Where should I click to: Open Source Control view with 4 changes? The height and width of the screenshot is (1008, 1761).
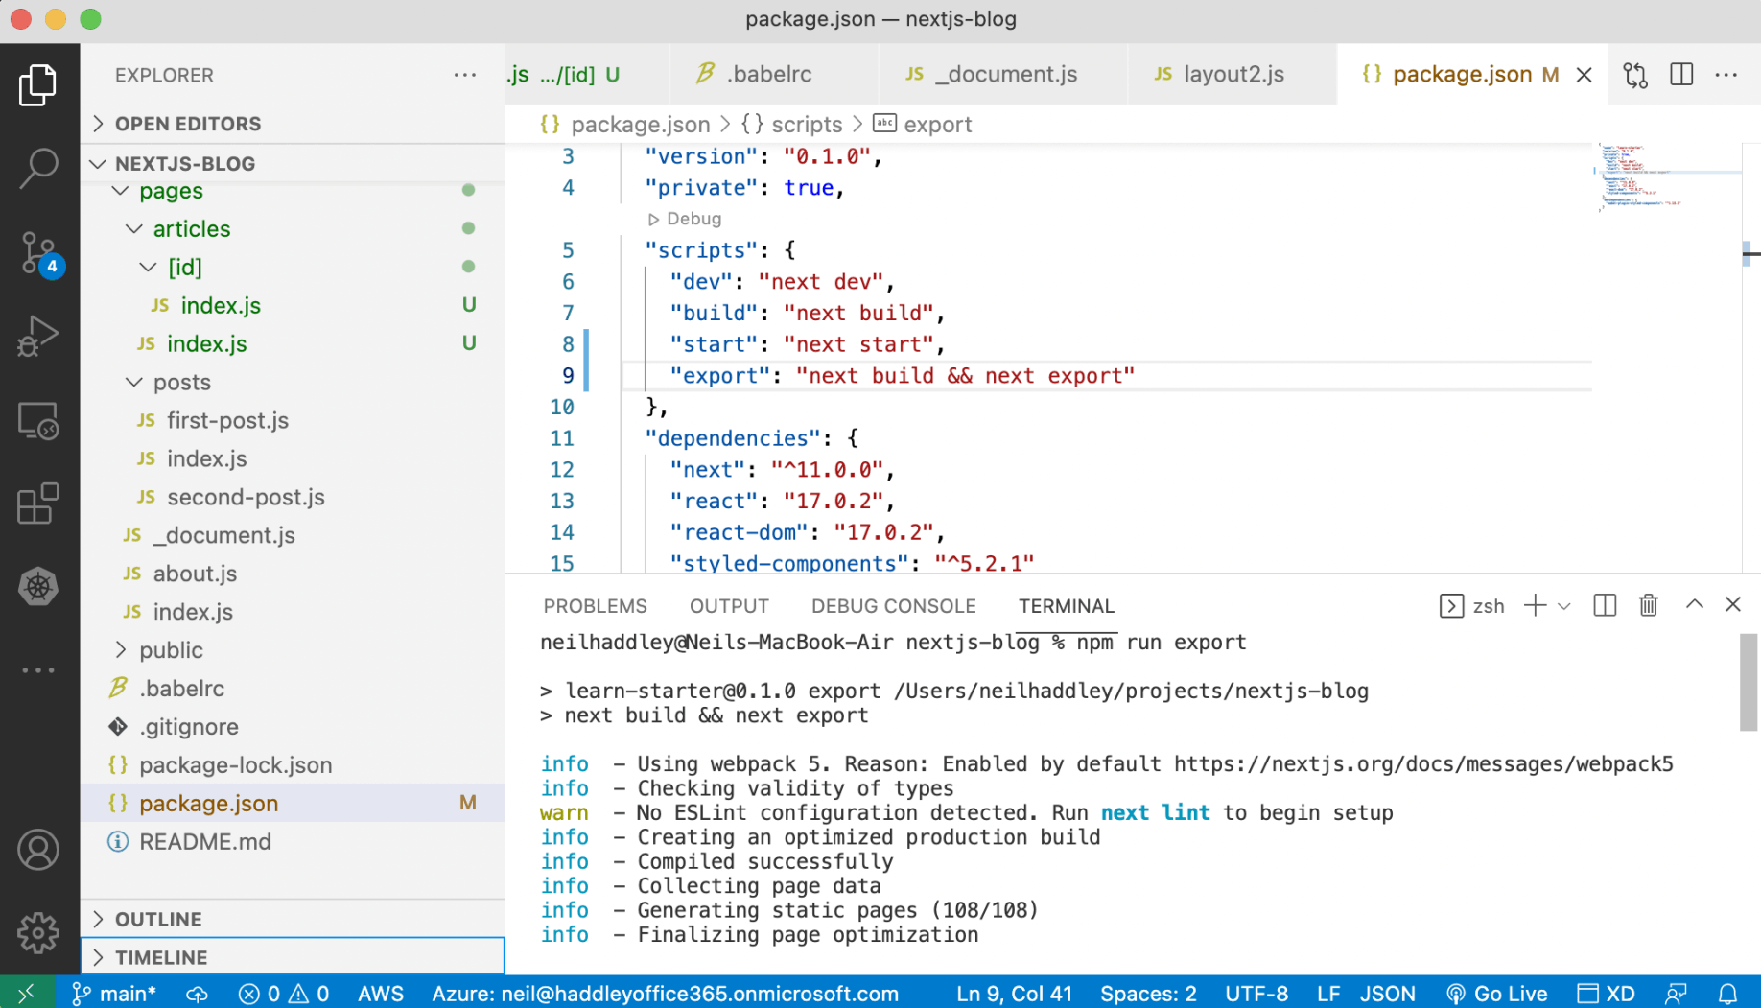(38, 253)
